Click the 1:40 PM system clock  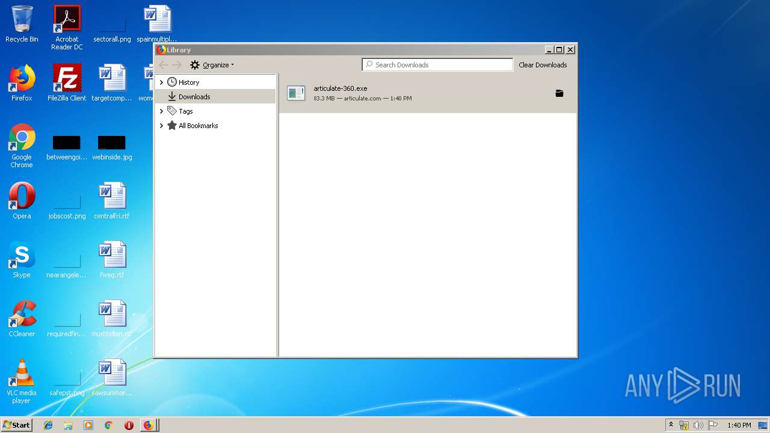point(739,425)
